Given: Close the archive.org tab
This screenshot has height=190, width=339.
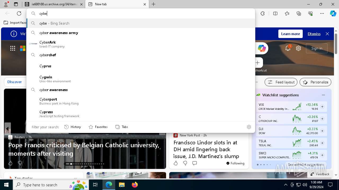Looking at the screenshot, I should (x=81, y=4).
